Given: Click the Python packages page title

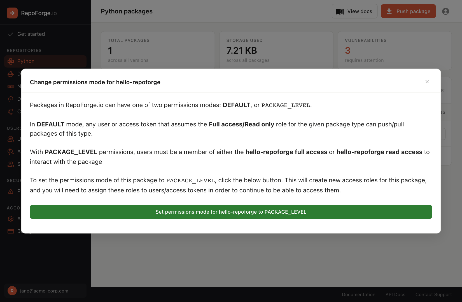Looking at the screenshot, I should pyautogui.click(x=127, y=11).
